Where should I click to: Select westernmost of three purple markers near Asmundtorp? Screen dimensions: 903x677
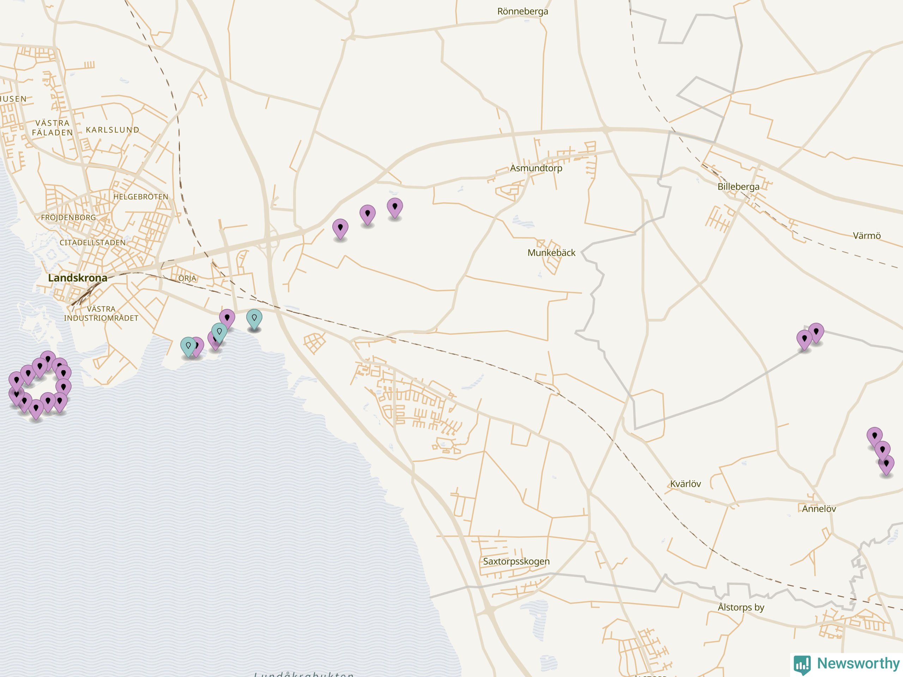pos(340,229)
